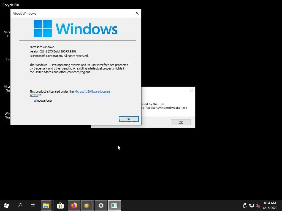This screenshot has width=282, height=211.
Task: Click the 'Version 21H1 (OS Build 19043.928)' text
Action: click(53, 51)
